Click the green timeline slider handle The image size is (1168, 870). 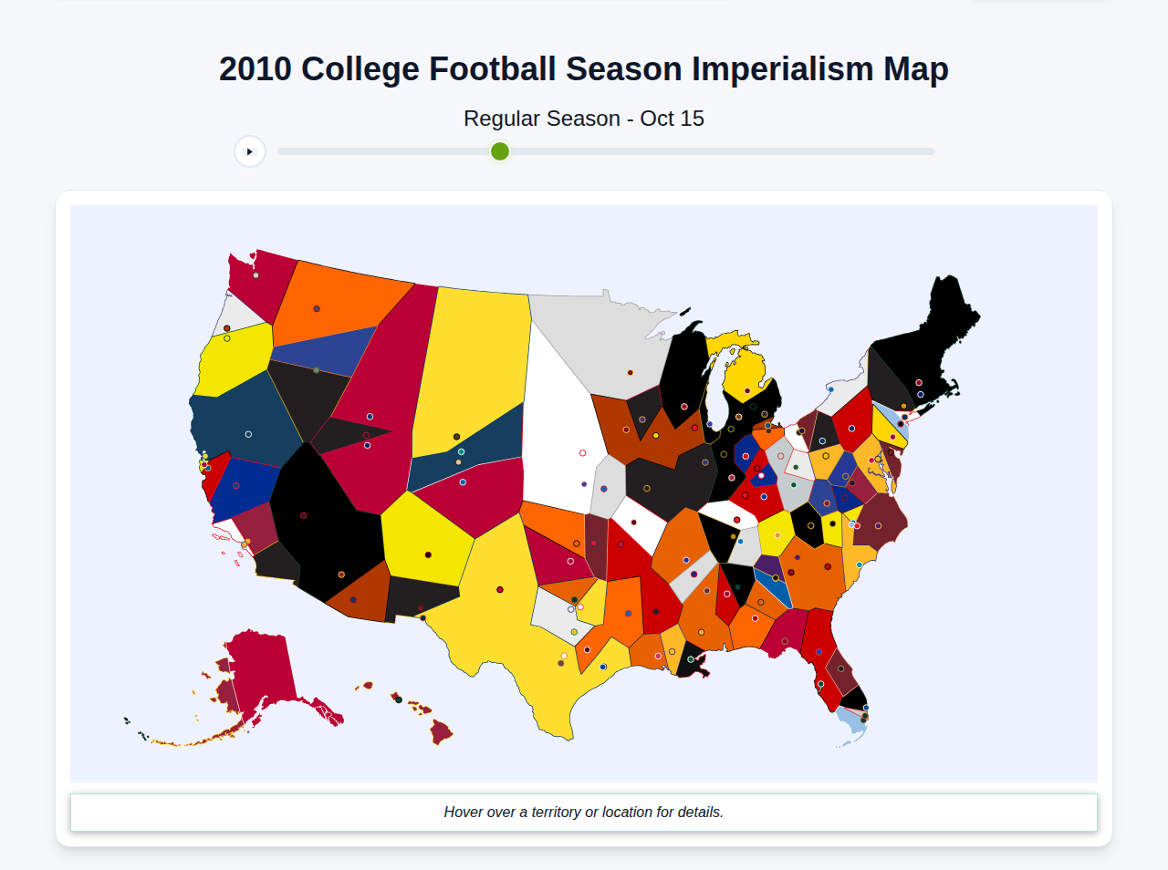499,151
